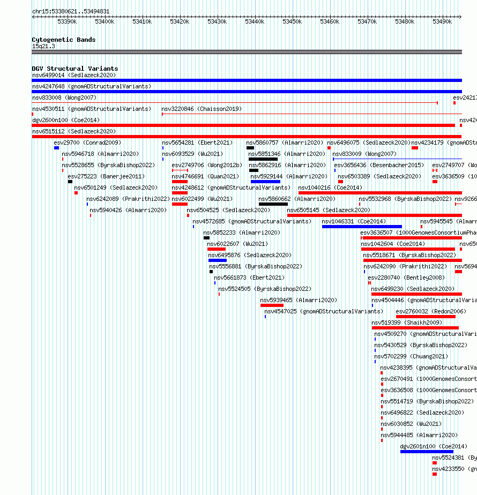Click the blue nsv1046331 variant bar
The image size is (477, 495).
pyautogui.click(x=362, y=227)
